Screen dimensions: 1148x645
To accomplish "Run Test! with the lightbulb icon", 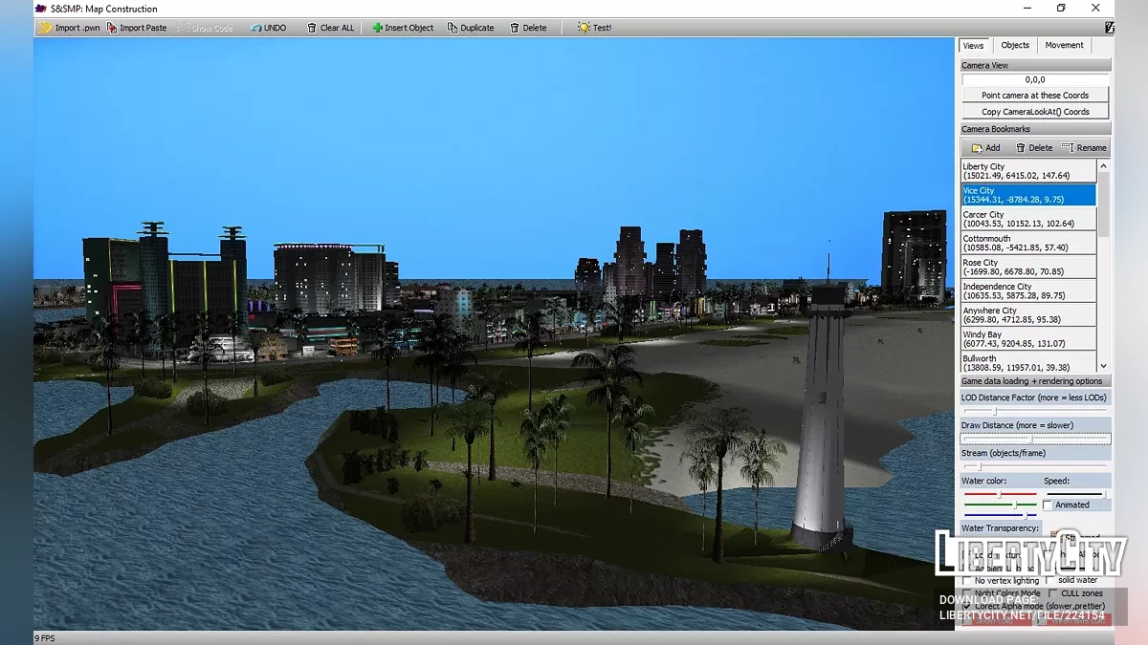I will (x=584, y=28).
